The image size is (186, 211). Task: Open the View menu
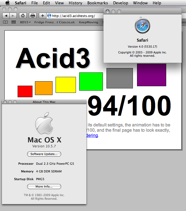[59, 3]
